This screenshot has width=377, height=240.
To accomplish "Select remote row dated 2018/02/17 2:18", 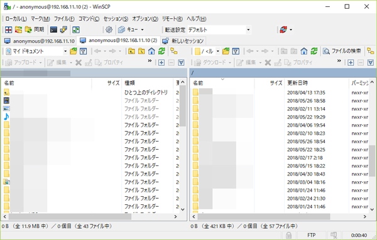I will [x=280, y=157].
